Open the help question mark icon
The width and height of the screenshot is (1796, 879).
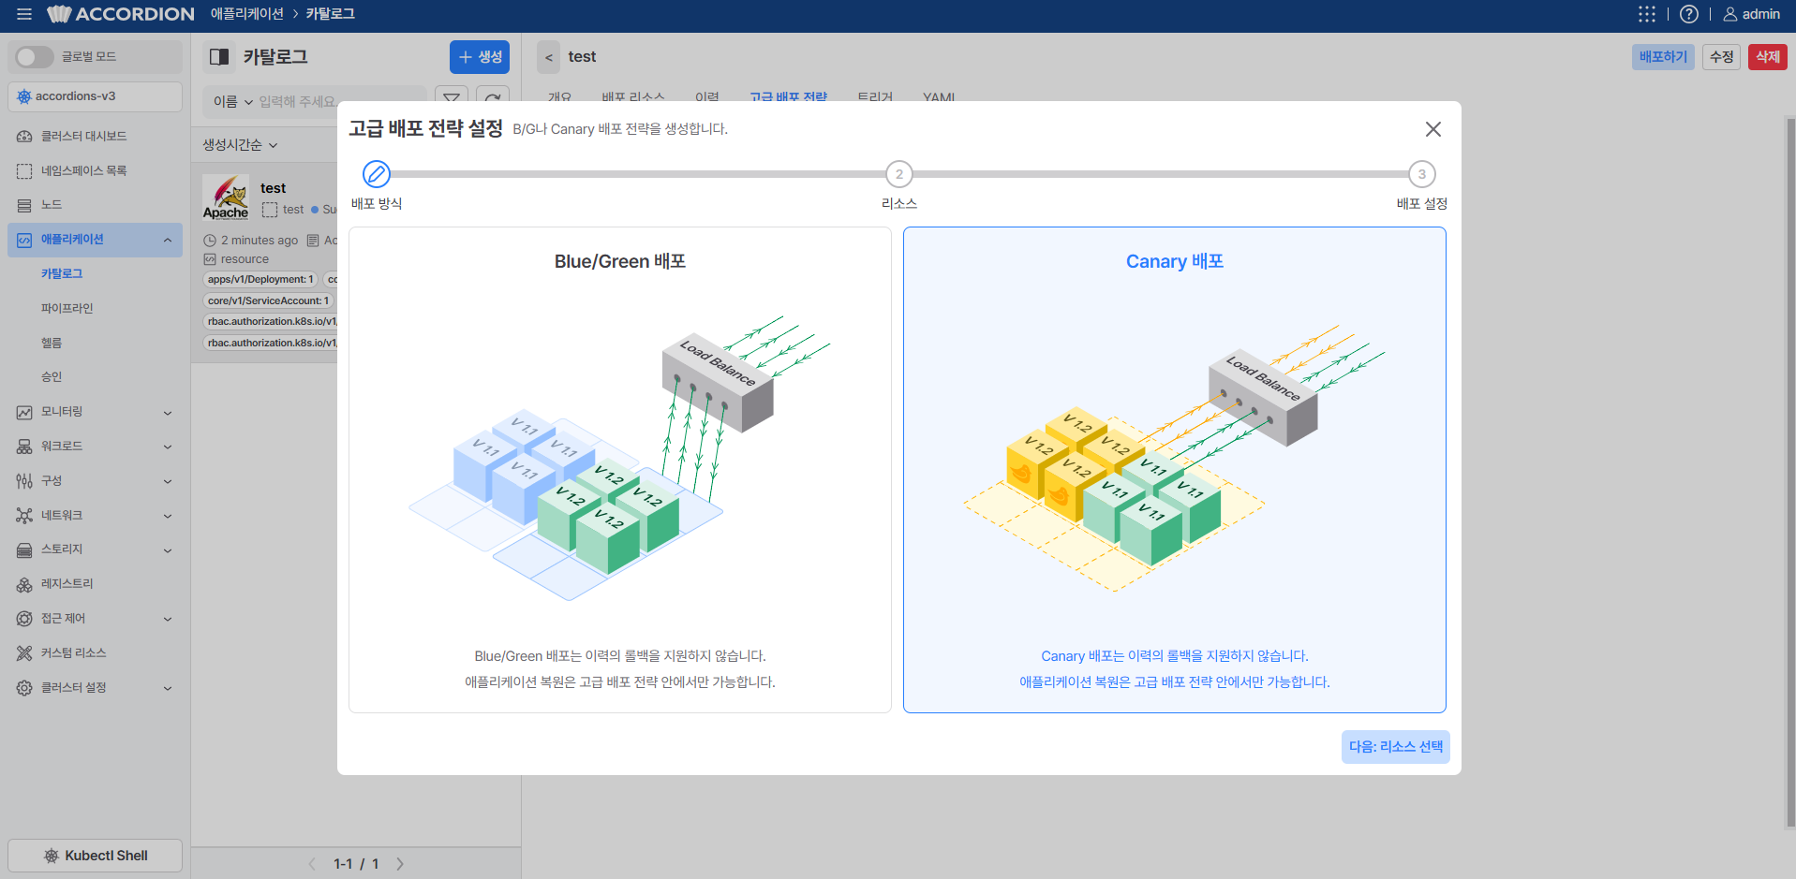[1689, 14]
